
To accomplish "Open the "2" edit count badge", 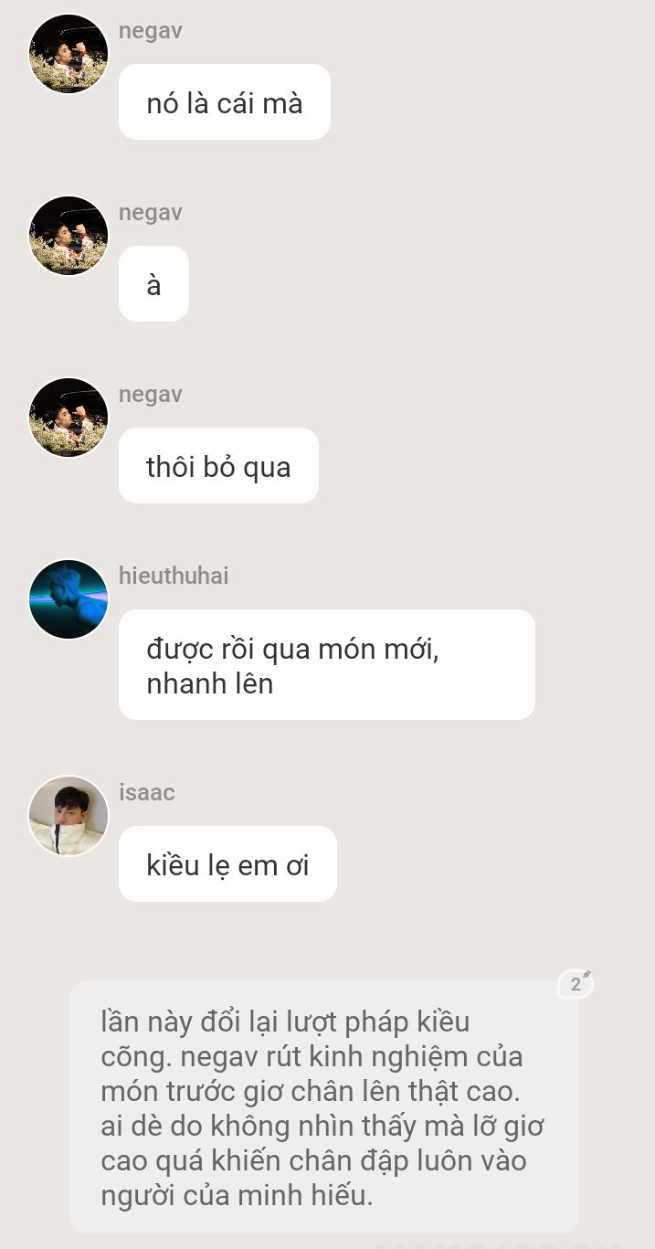I will 576,984.
